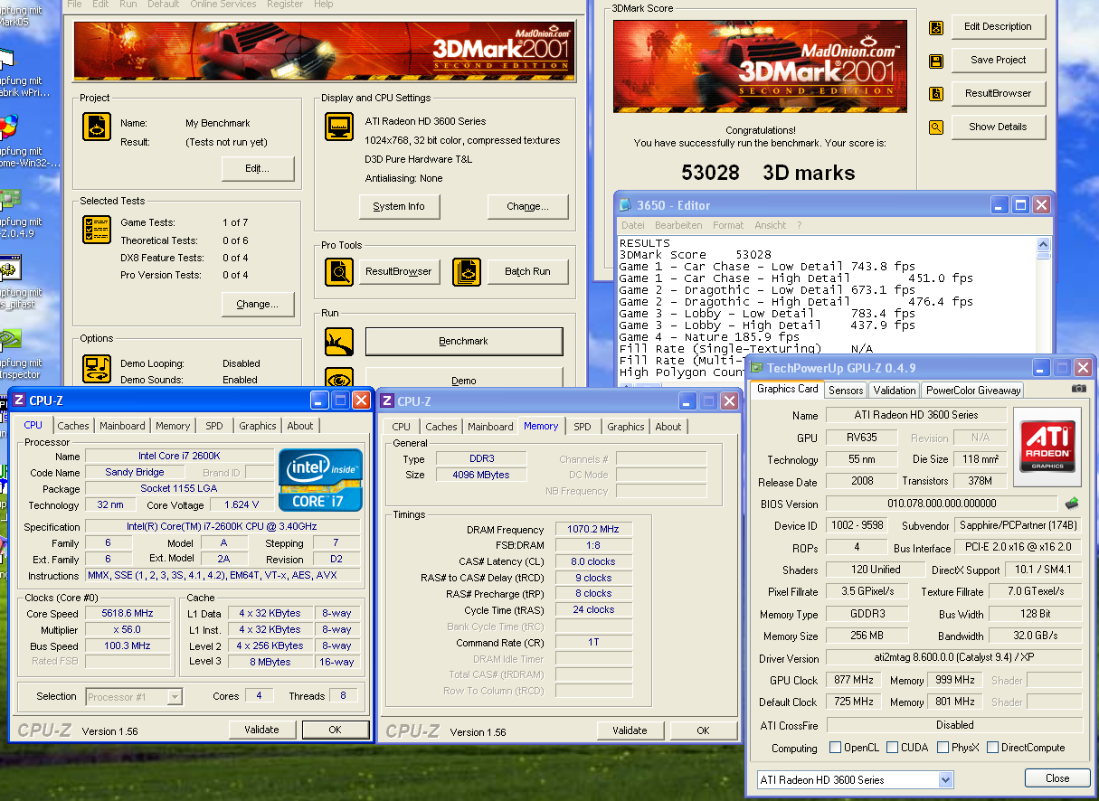Click the car icon beside the Benchmark button
The height and width of the screenshot is (801, 1099).
tap(339, 342)
